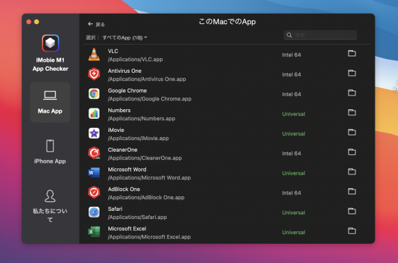Select the Google Chrome app name
The width and height of the screenshot is (398, 263).
click(x=127, y=91)
